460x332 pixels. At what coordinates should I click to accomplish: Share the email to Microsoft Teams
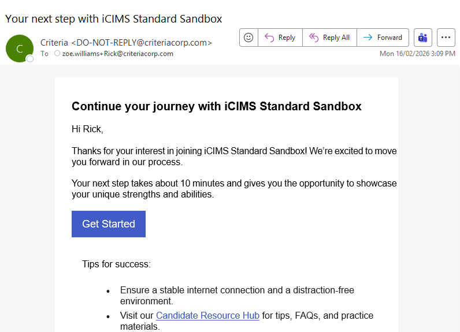coord(423,38)
